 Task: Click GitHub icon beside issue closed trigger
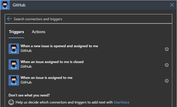click(x=14, y=64)
